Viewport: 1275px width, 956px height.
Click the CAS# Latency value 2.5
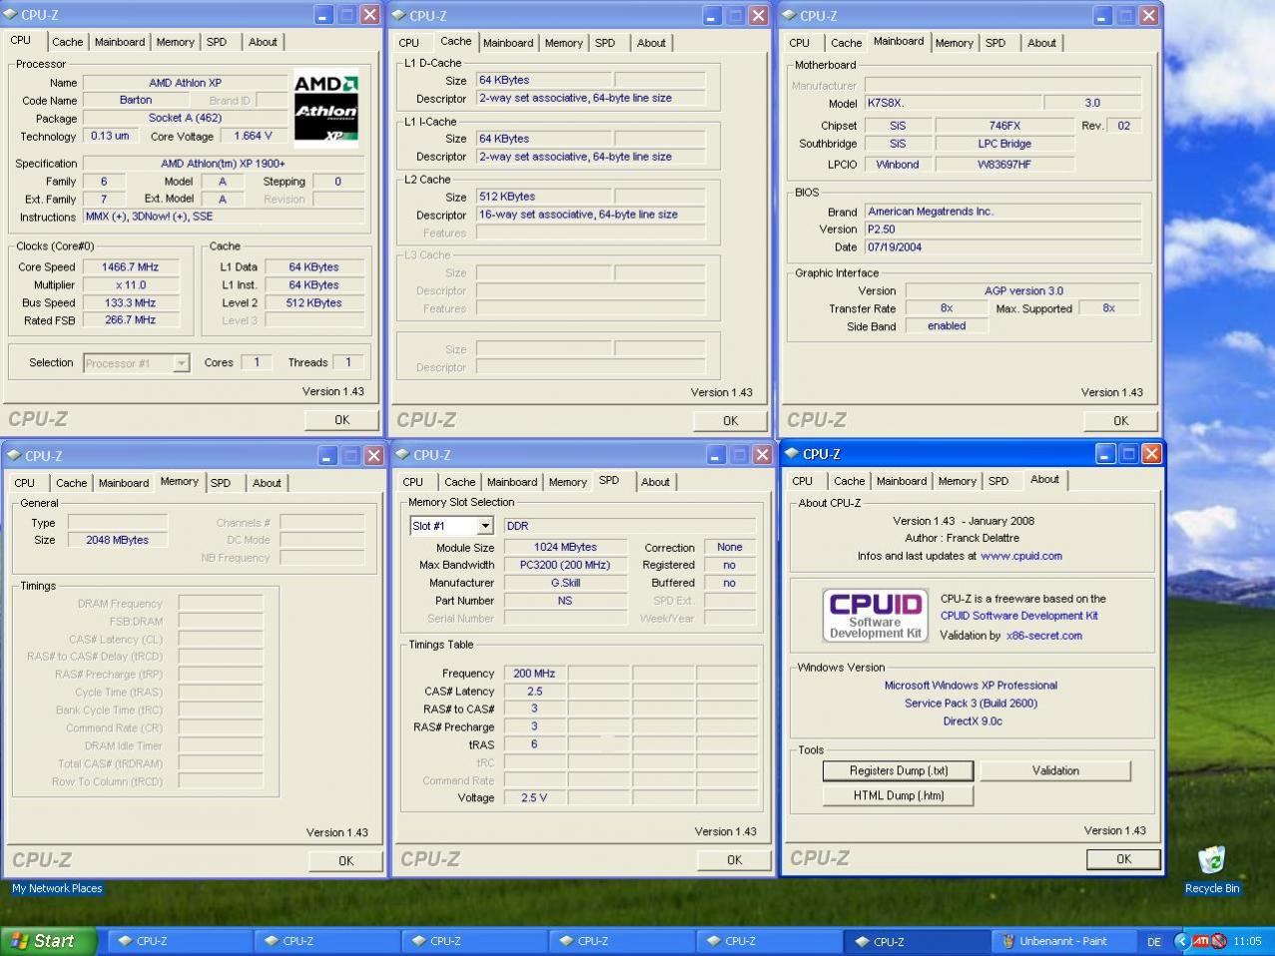534,692
